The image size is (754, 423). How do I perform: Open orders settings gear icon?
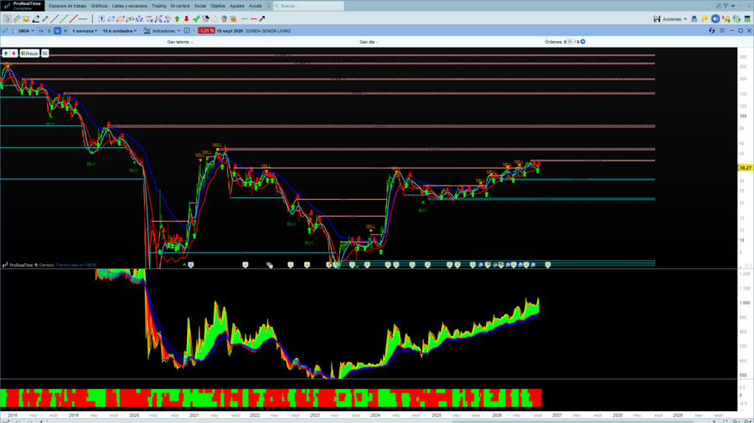click(583, 42)
